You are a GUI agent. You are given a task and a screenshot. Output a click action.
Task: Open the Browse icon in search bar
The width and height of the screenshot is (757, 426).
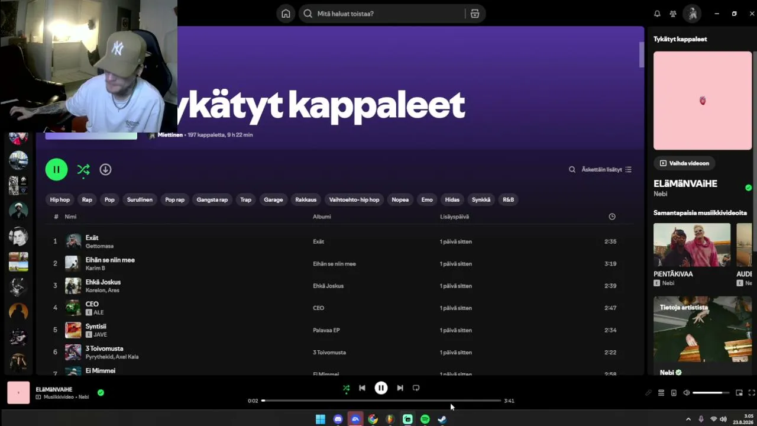475,14
